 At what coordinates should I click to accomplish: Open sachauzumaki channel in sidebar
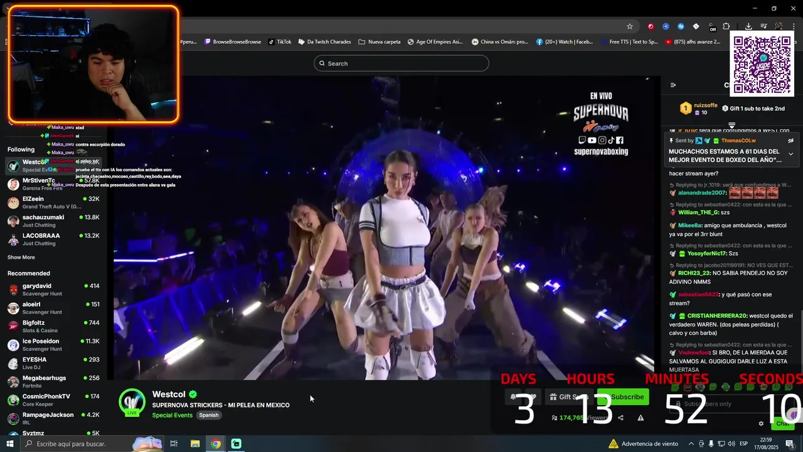point(53,221)
